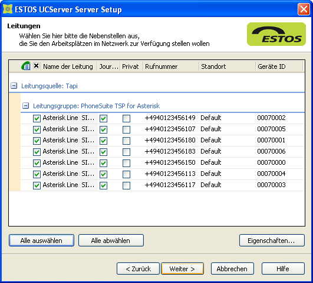Toggle Journal checkbox for device 00070002

(103, 118)
